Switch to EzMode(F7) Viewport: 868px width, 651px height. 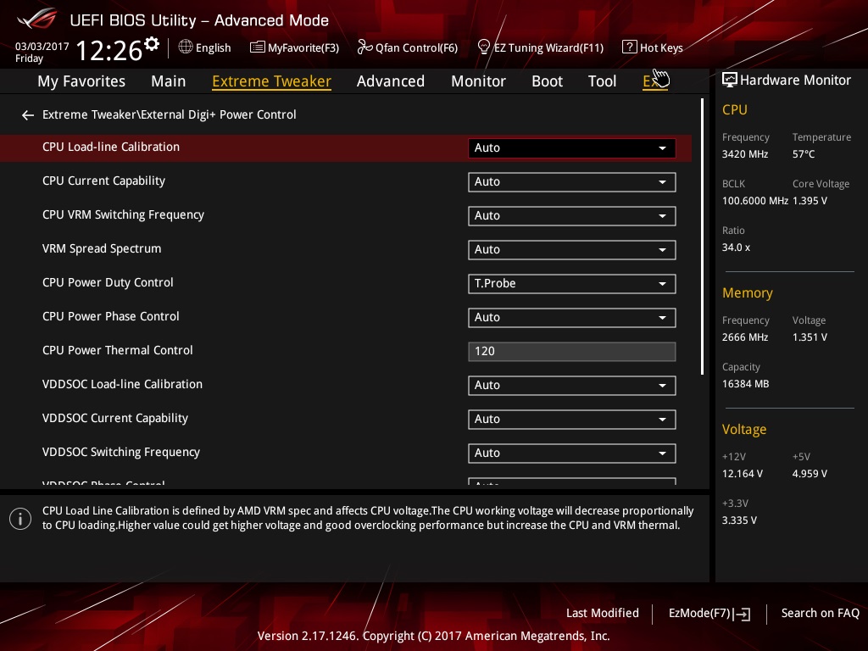[x=709, y=614]
